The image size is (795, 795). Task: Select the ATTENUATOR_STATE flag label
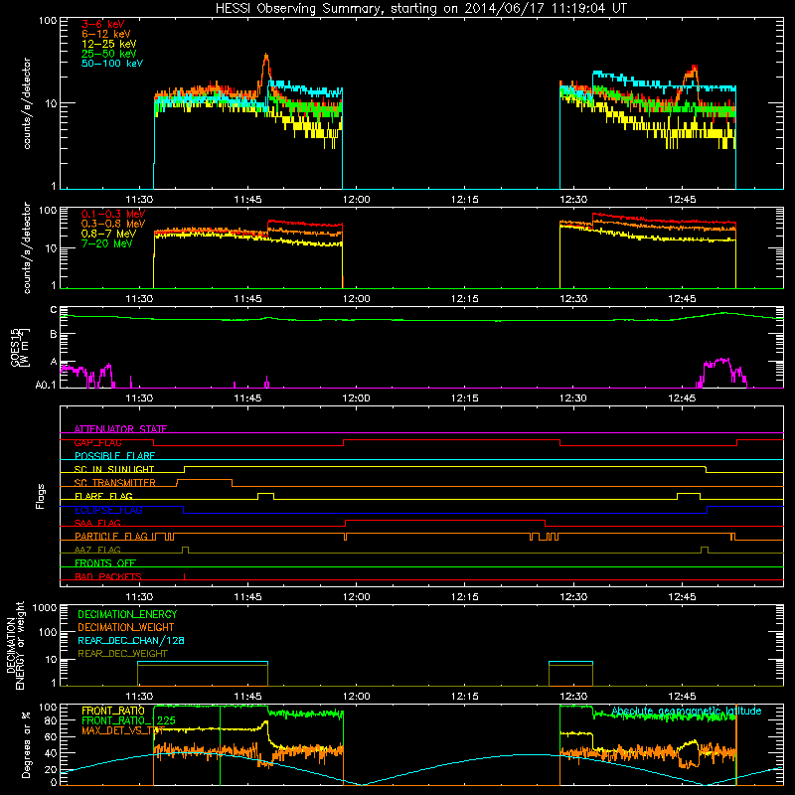(x=120, y=429)
